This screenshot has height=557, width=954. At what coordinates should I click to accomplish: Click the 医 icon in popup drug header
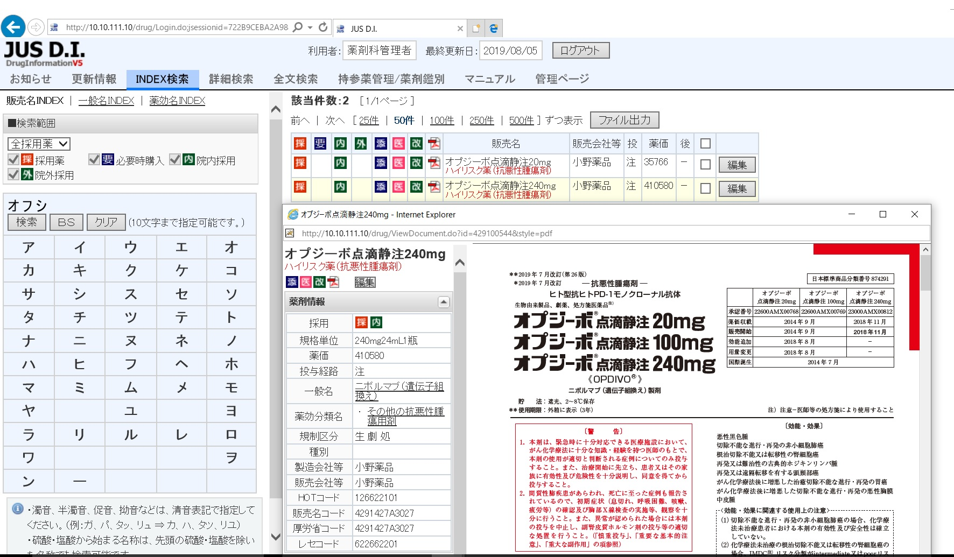305,282
